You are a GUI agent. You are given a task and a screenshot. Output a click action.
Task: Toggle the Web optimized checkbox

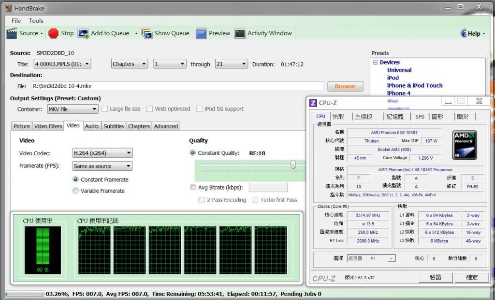click(150, 109)
